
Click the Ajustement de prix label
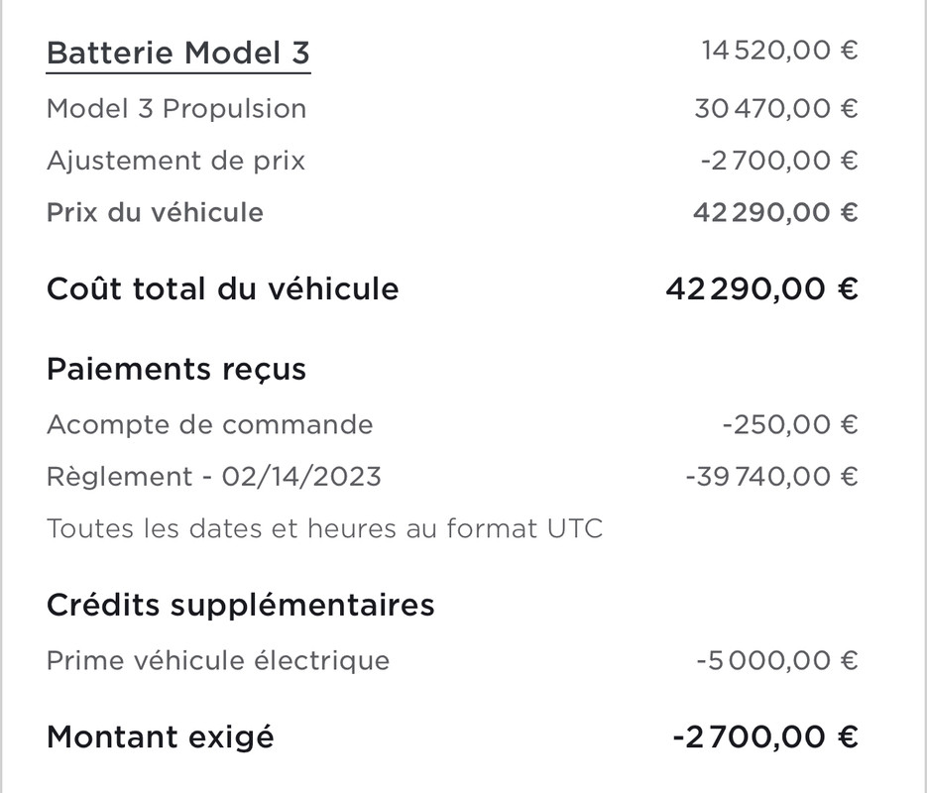point(175,161)
